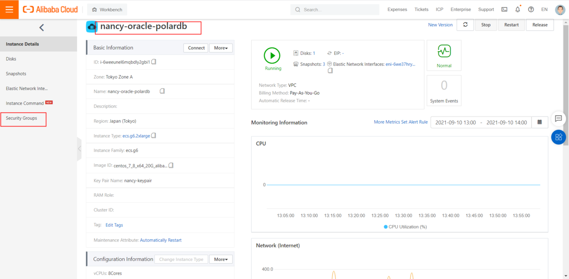
Task: Open the help question mark icon
Action: tap(531, 9)
